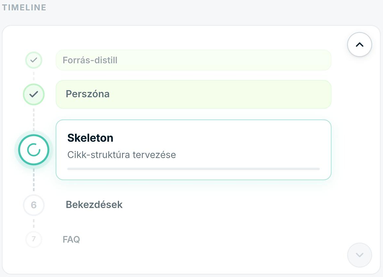Click dashed connector between Forrás-distill and Perszóna

(x=34, y=76)
